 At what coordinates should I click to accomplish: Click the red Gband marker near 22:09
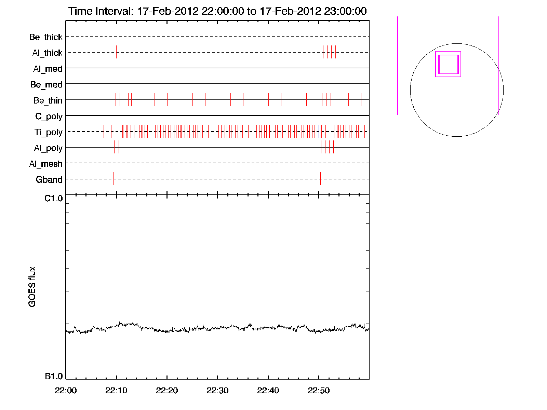coord(114,179)
